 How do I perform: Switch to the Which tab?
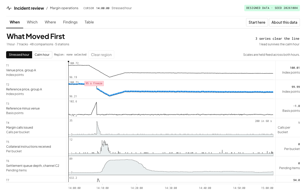click(x=32, y=22)
